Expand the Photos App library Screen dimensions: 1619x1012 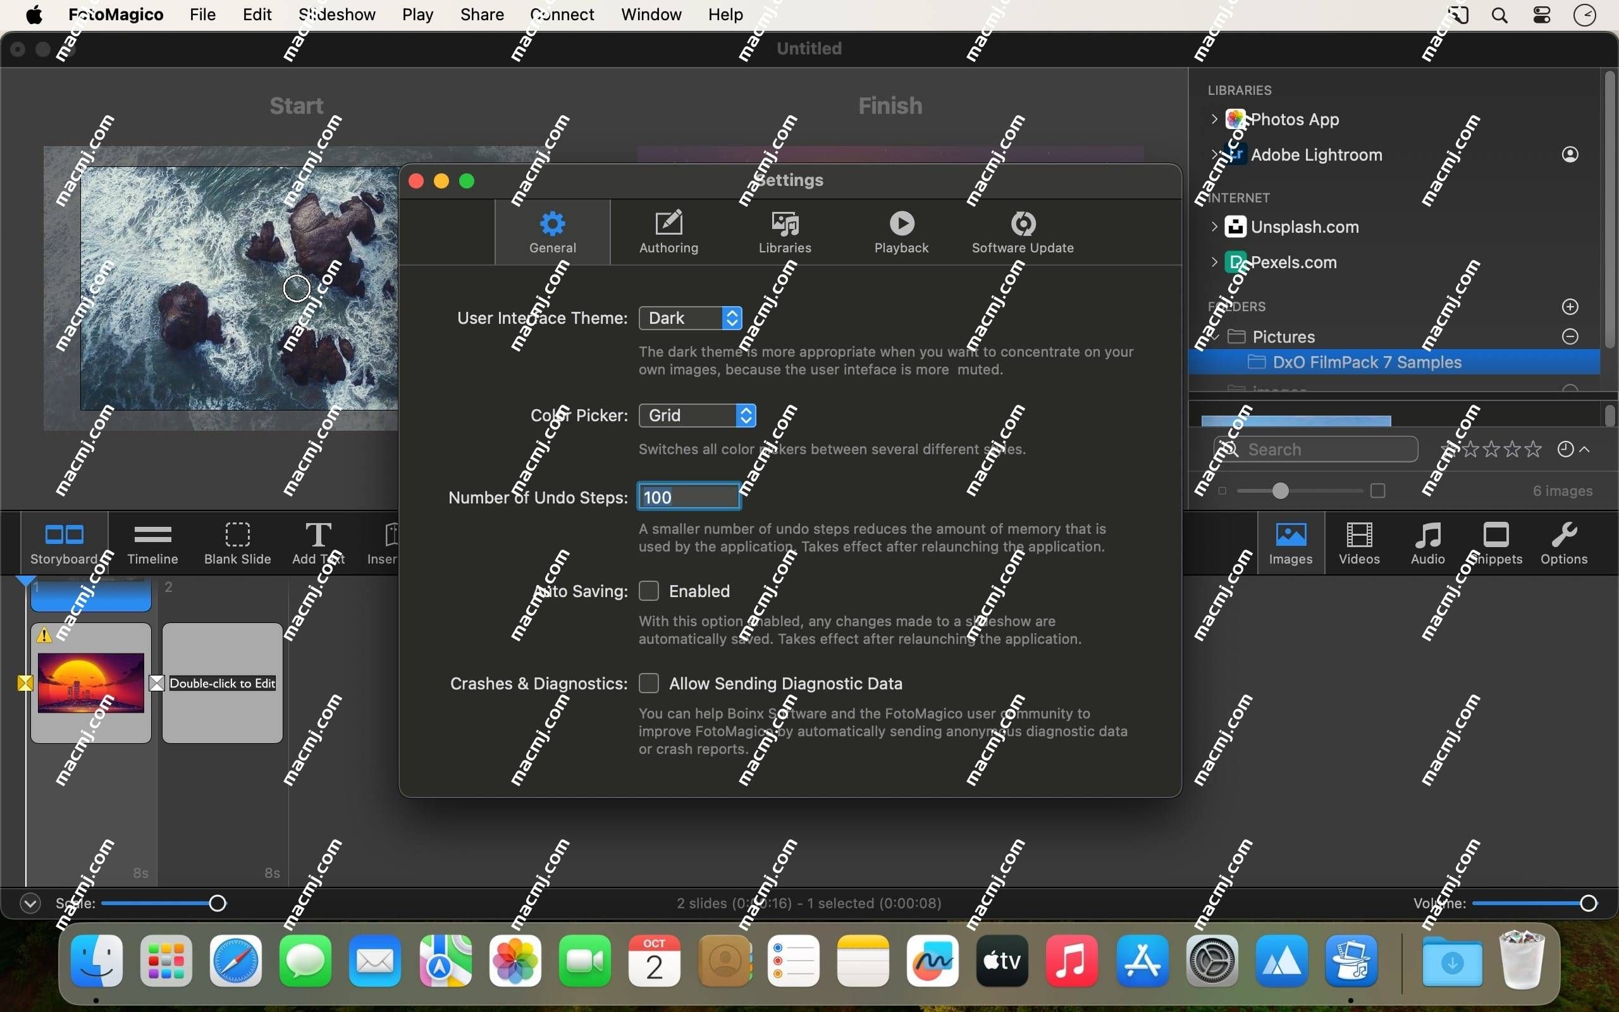point(1214,119)
